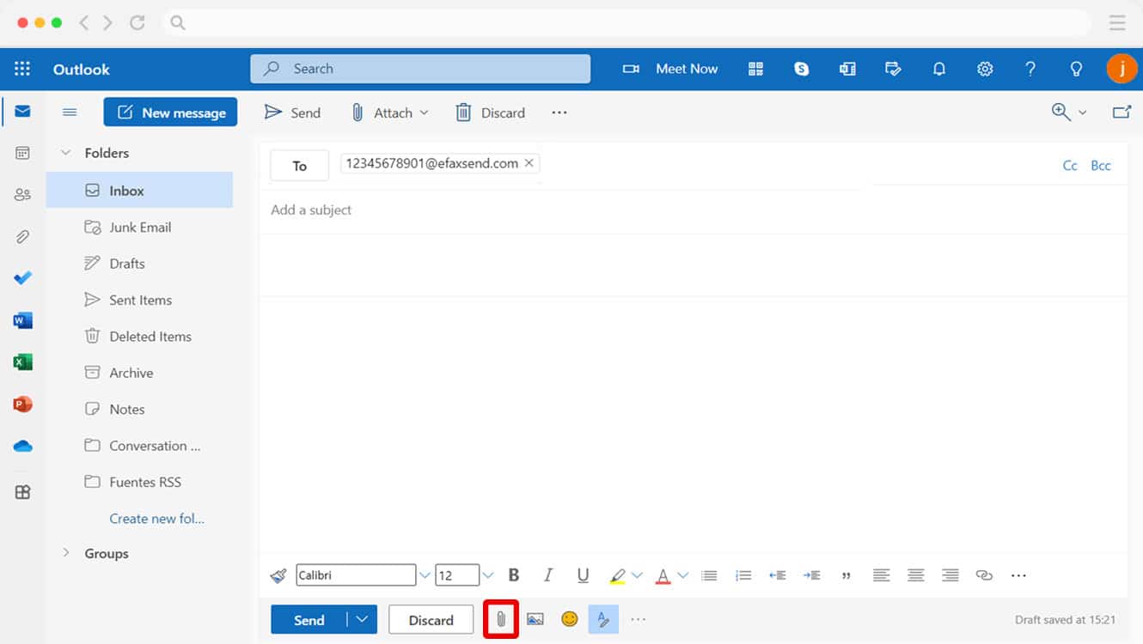Toggle bold formatting
The height and width of the screenshot is (644, 1143).
click(514, 574)
